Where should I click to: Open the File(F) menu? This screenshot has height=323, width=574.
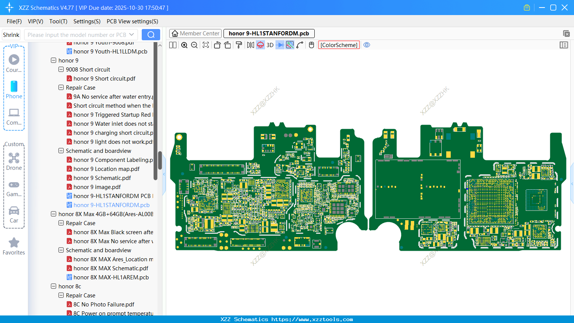(14, 21)
